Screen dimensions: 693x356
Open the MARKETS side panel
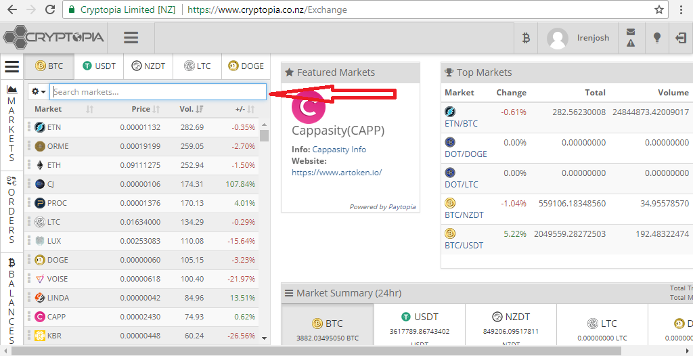(x=12, y=125)
